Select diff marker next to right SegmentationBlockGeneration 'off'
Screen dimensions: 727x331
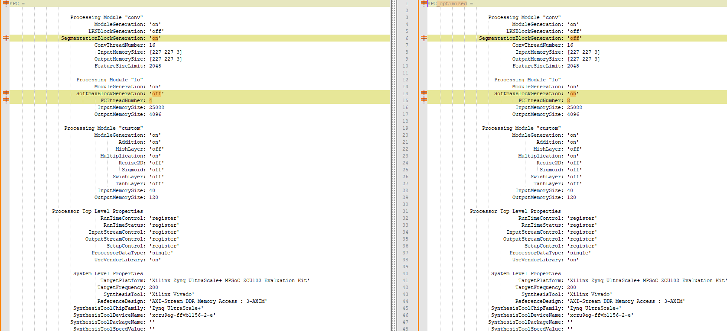tap(424, 38)
